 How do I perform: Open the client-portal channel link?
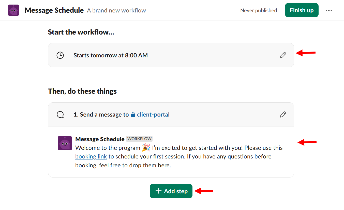pyautogui.click(x=153, y=115)
